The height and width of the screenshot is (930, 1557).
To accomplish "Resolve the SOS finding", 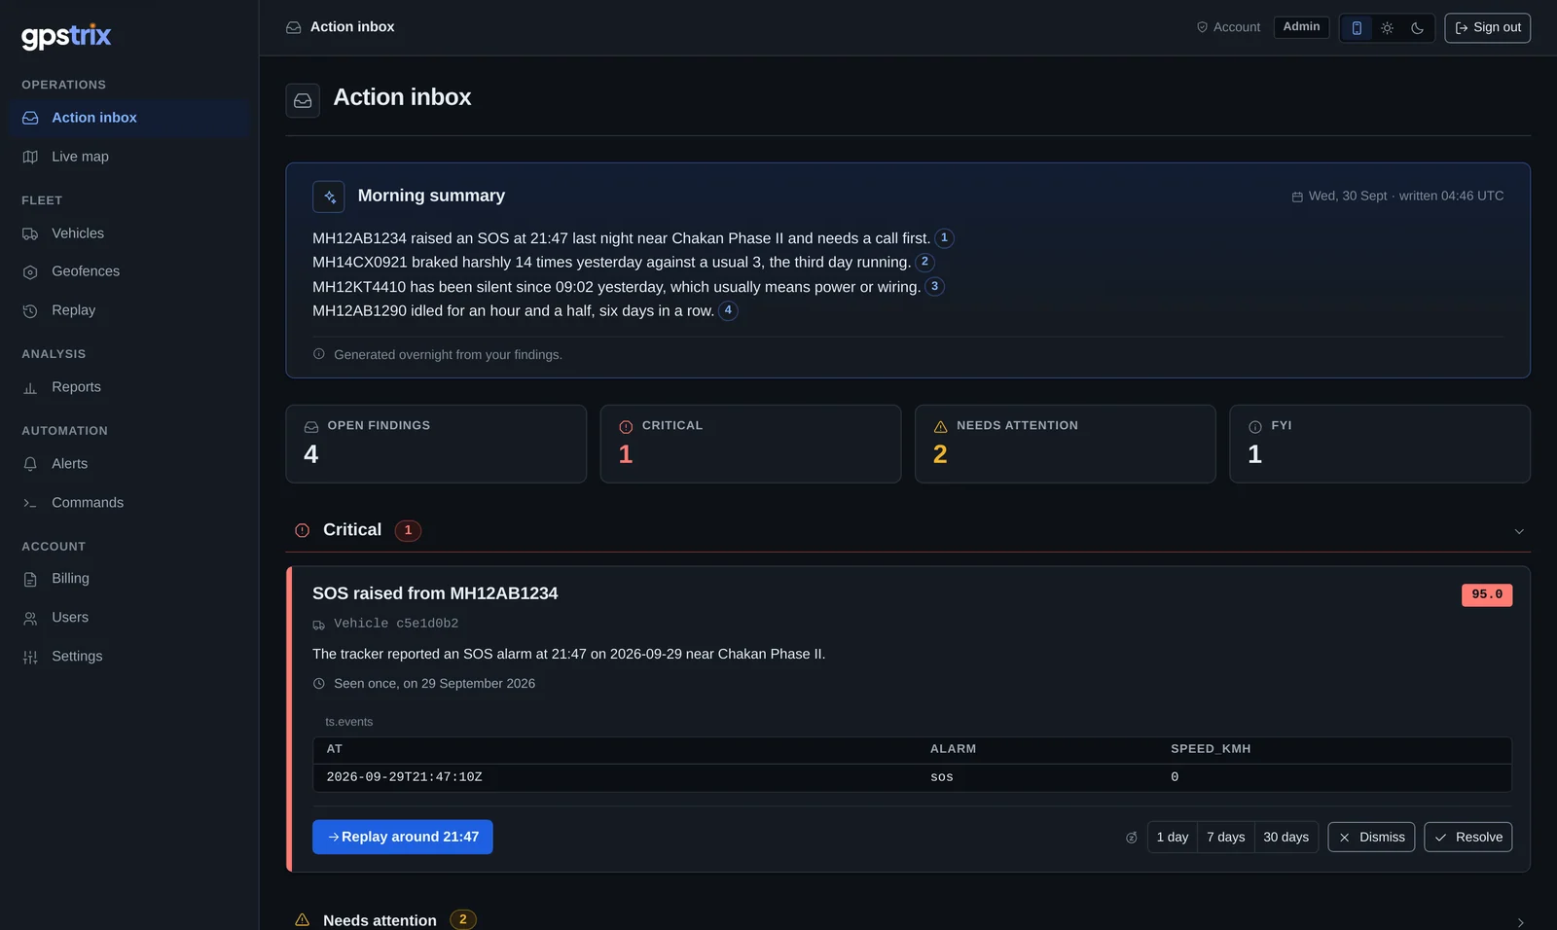I will 1468,838.
